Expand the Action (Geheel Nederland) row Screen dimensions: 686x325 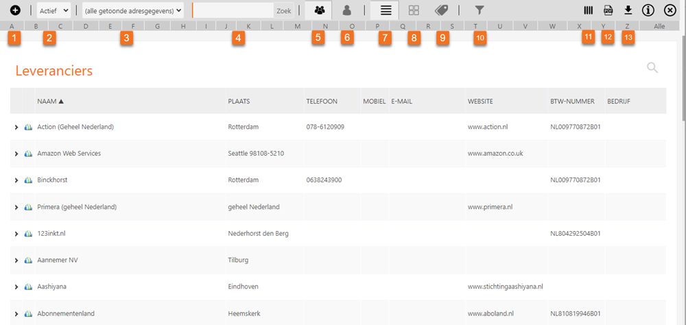click(x=16, y=128)
